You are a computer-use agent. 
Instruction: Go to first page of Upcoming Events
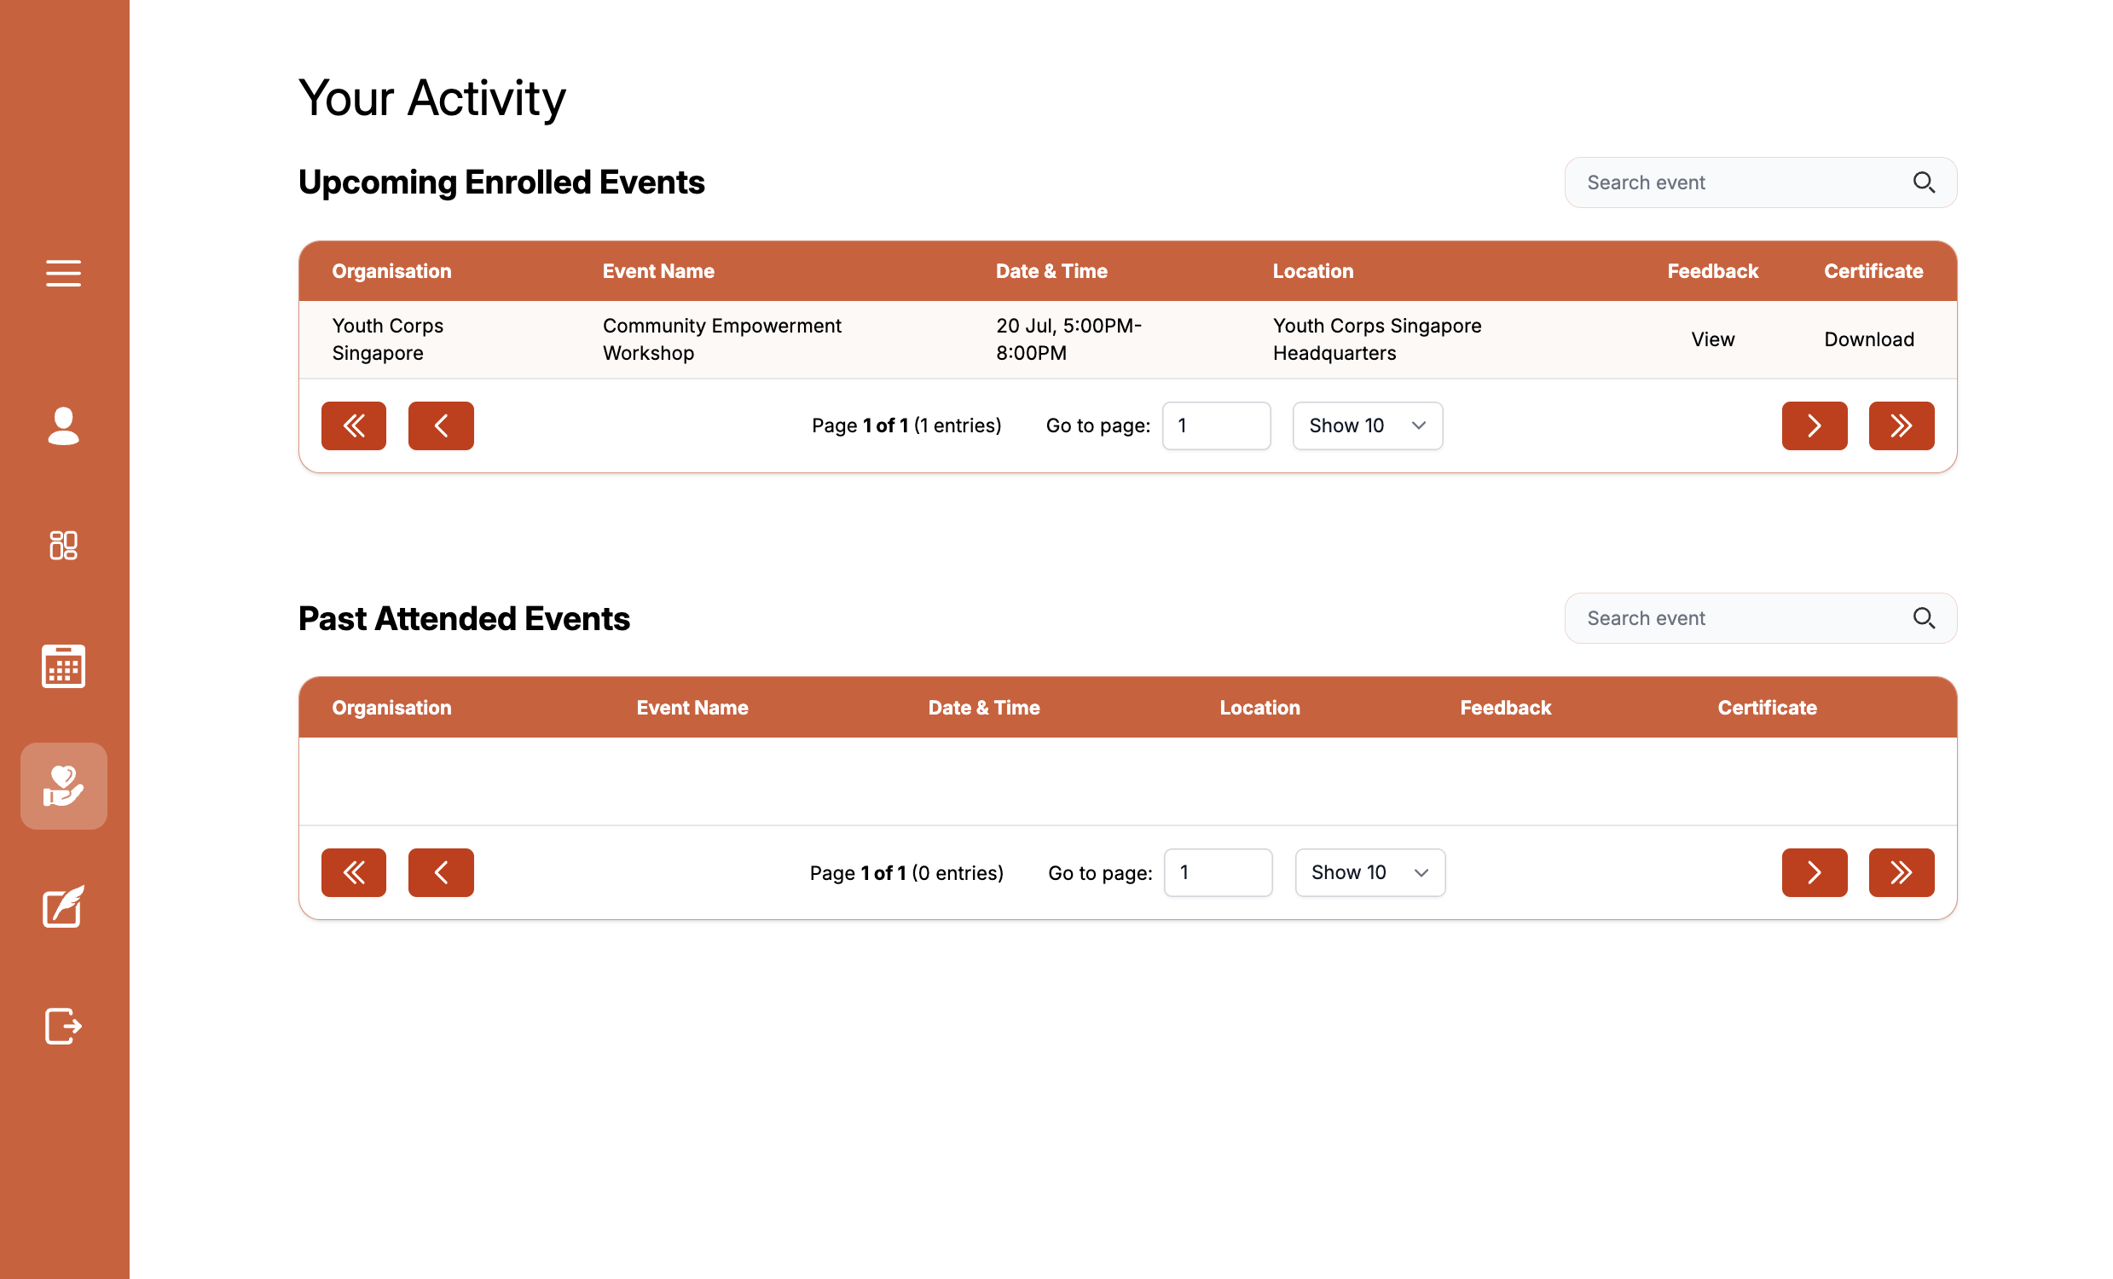353,426
